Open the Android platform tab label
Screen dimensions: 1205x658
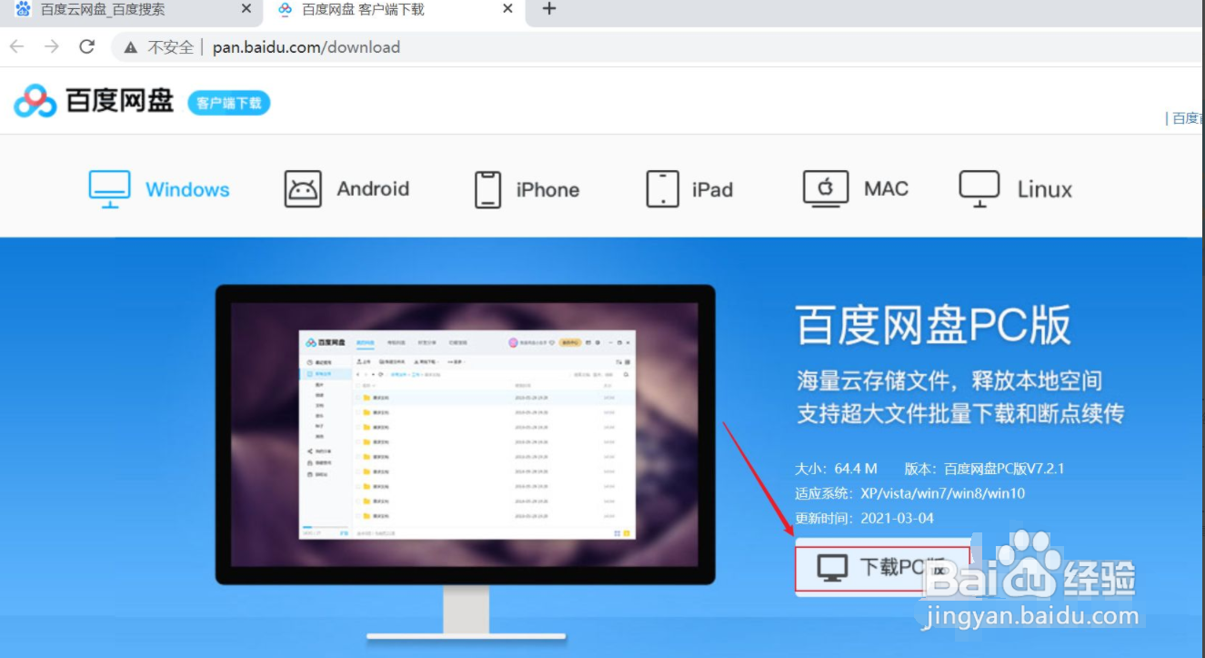click(373, 189)
